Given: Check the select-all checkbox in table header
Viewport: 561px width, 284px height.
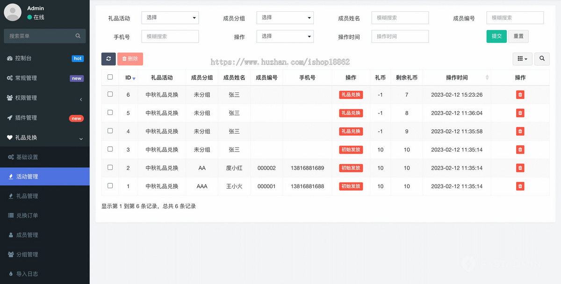Looking at the screenshot, I should pos(110,77).
